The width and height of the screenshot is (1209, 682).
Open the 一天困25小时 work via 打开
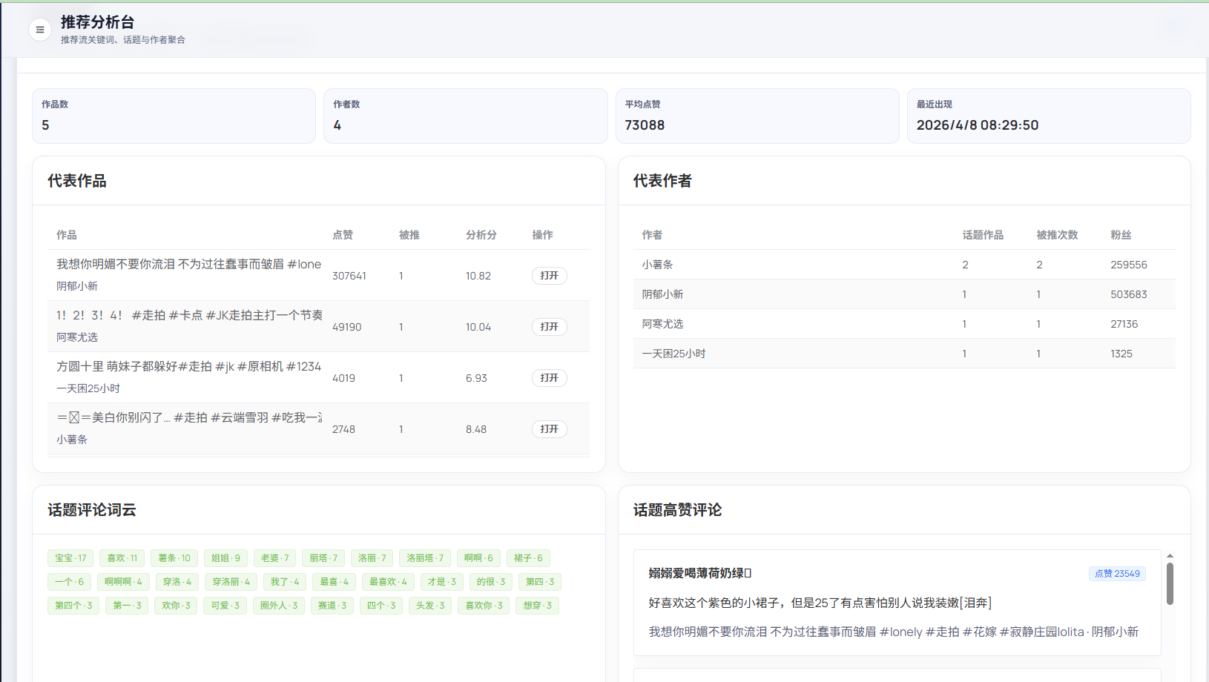549,378
